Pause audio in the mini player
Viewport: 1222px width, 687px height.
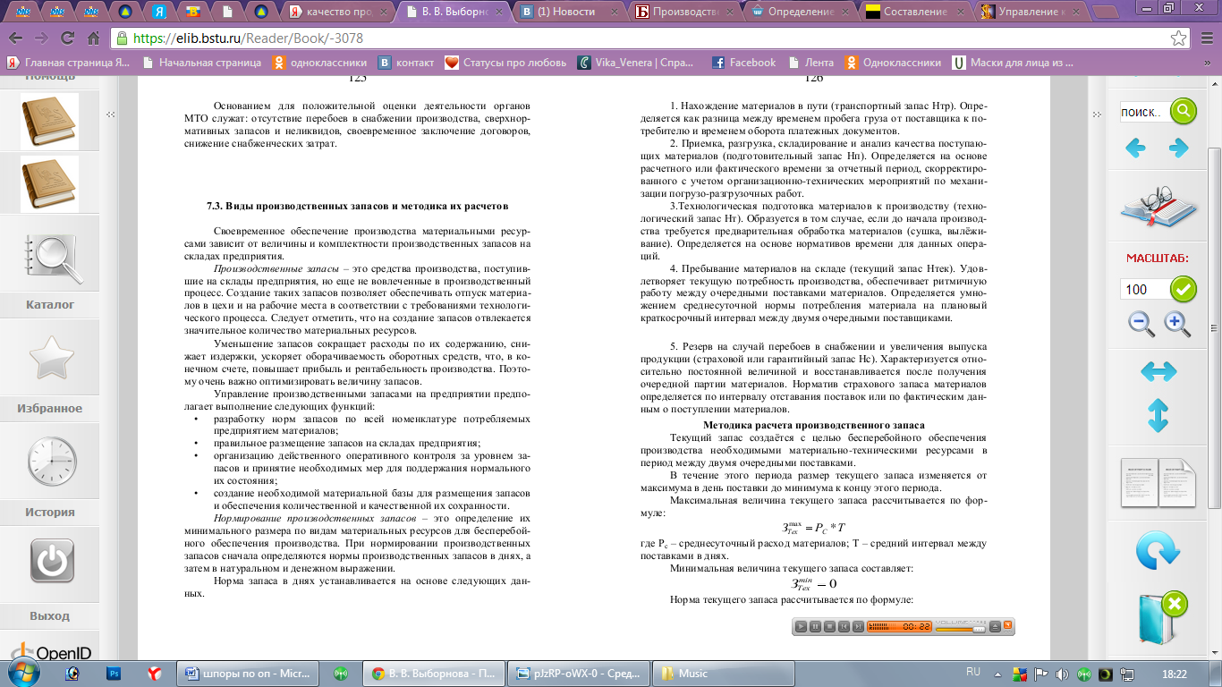(x=816, y=626)
